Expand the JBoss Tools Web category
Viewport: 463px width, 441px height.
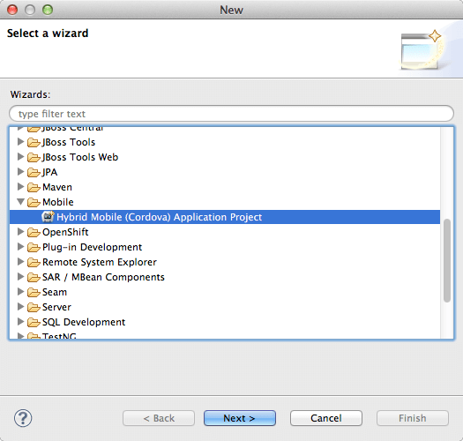tap(20, 156)
